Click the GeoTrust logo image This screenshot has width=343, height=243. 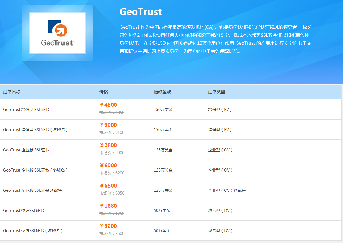pyautogui.click(x=57, y=33)
